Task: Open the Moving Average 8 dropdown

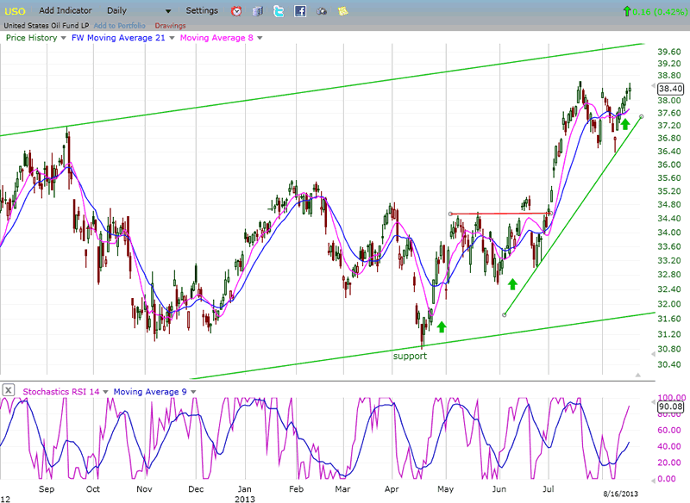Action: (x=260, y=38)
